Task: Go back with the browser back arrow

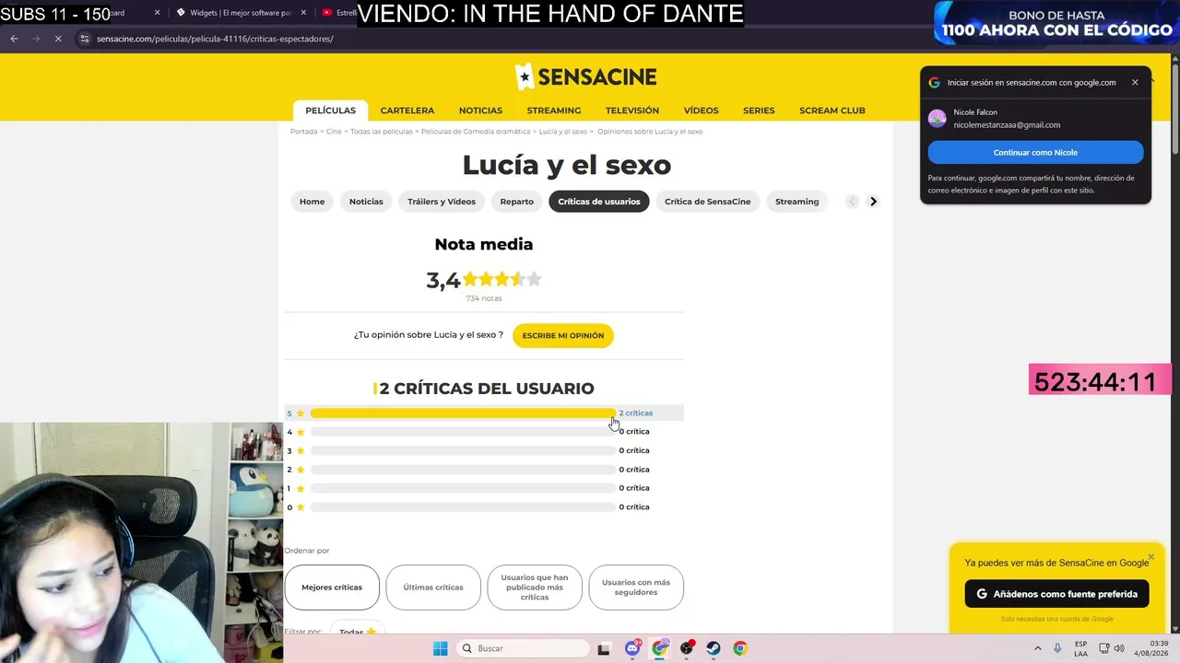Action: [14, 39]
